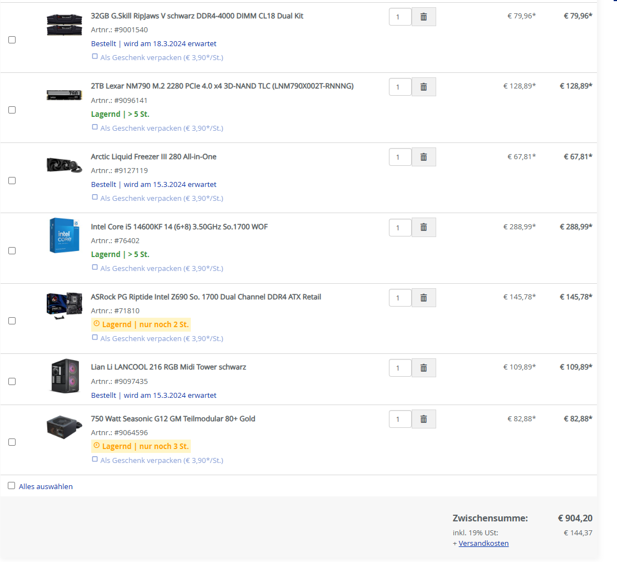The height and width of the screenshot is (562, 617).
Task: Open Lian Li LANCOOL 216 RGB title
Action: (169, 367)
